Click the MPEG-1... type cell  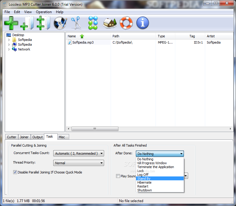(165, 42)
